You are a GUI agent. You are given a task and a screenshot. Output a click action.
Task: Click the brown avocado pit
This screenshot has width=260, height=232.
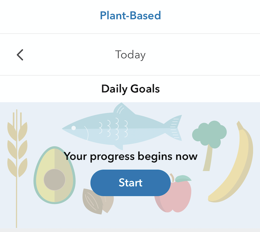tap(54, 180)
